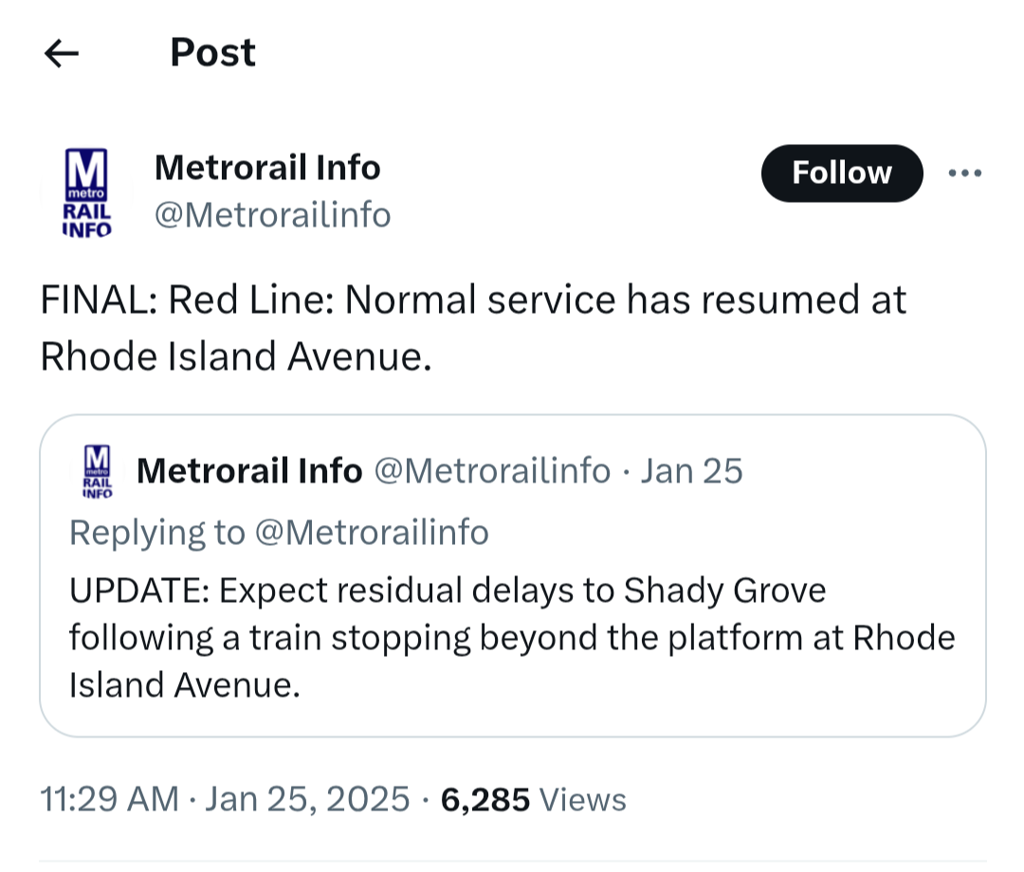Tap the quoted post's last line "Island Avenue."

[x=184, y=683]
